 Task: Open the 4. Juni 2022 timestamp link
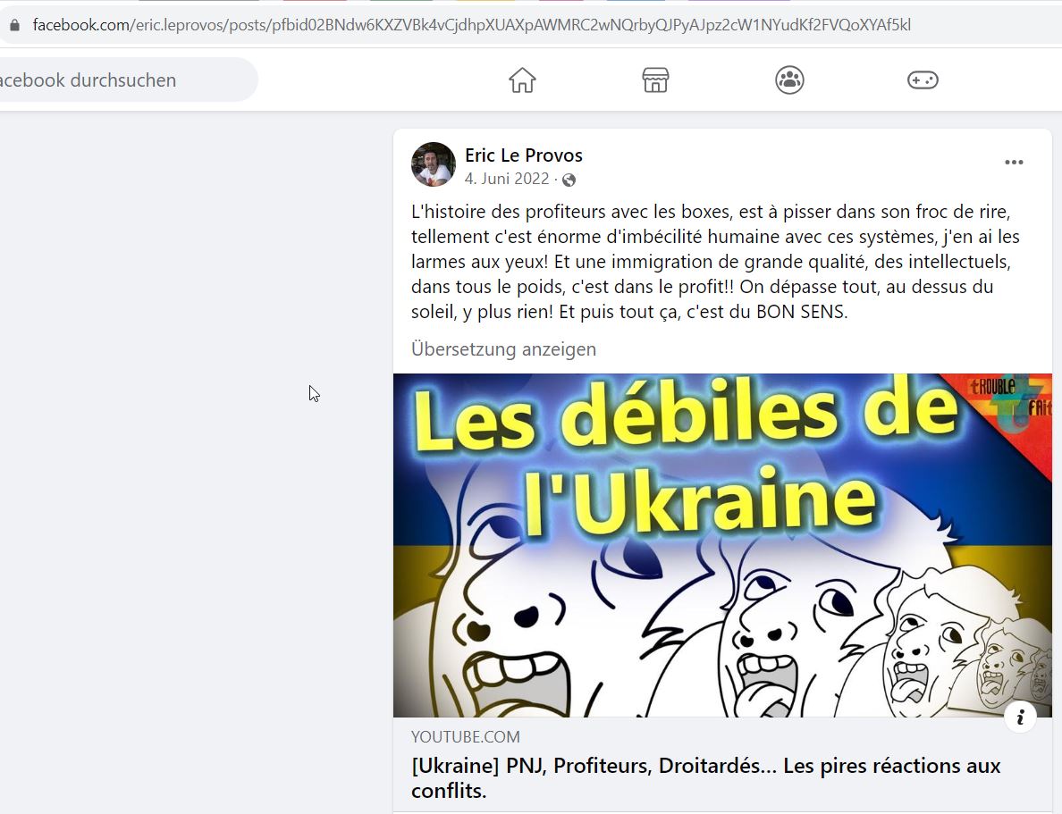pos(507,179)
